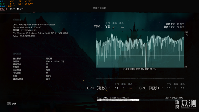Click the FPS history graph

tap(140, 50)
